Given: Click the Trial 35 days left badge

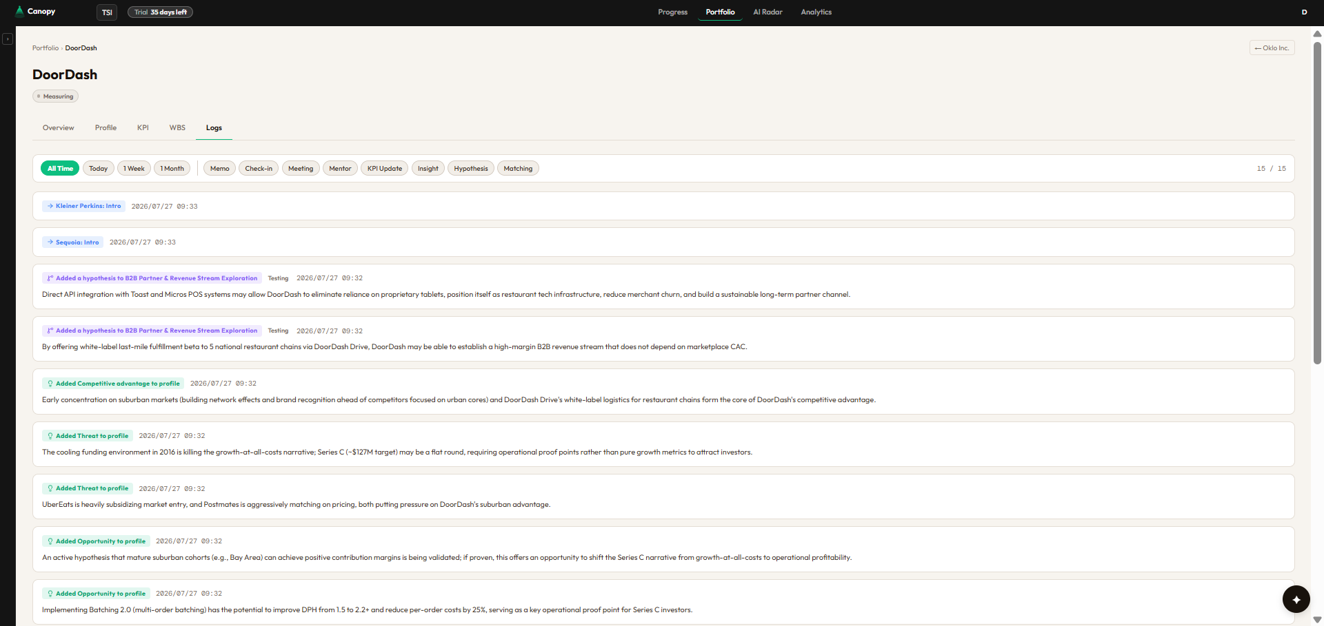Looking at the screenshot, I should (x=160, y=12).
